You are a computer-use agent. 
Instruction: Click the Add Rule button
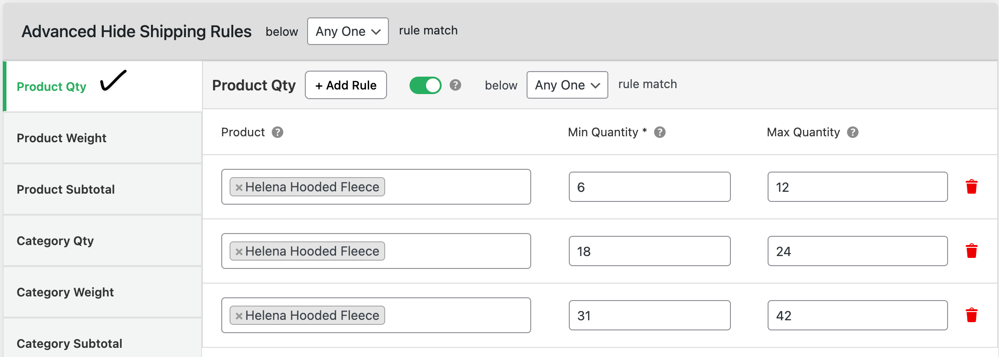pos(346,85)
